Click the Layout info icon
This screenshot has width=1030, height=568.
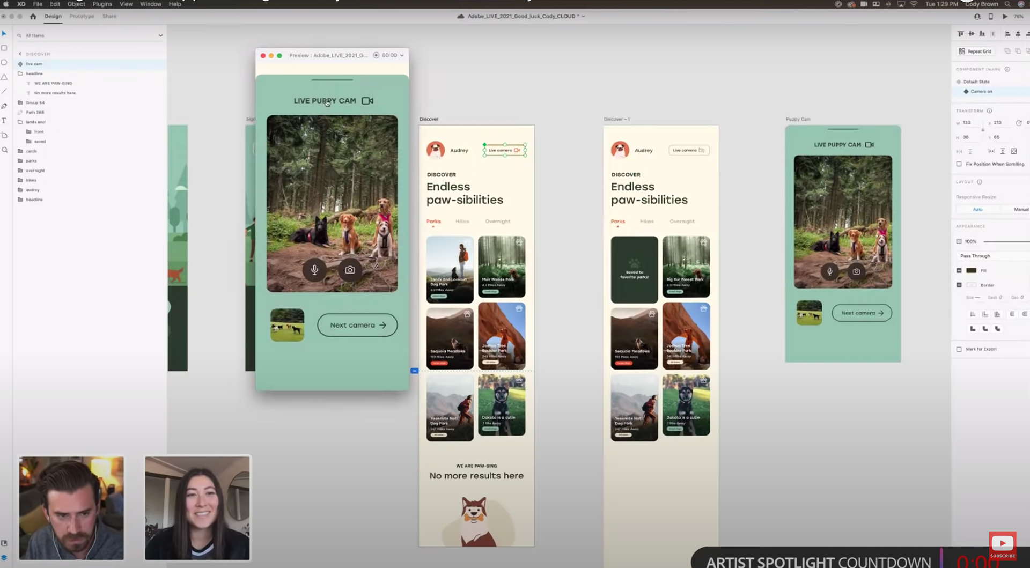[980, 182]
